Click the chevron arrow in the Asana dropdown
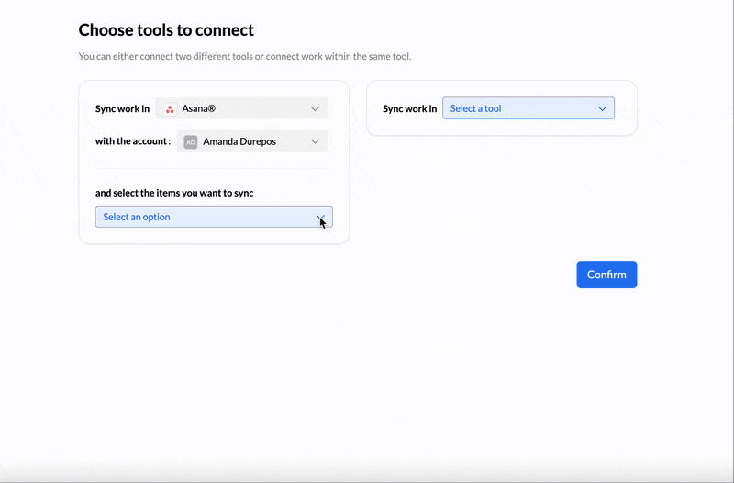This screenshot has height=483, width=734. (315, 109)
